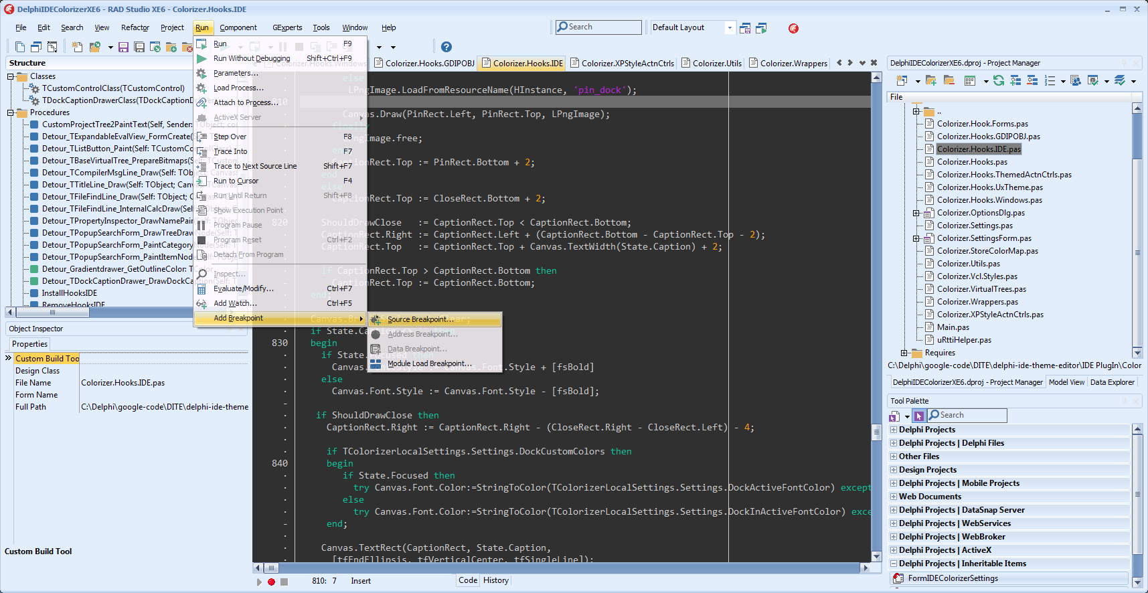Click play macro triangle in editor status bar

coord(260,582)
